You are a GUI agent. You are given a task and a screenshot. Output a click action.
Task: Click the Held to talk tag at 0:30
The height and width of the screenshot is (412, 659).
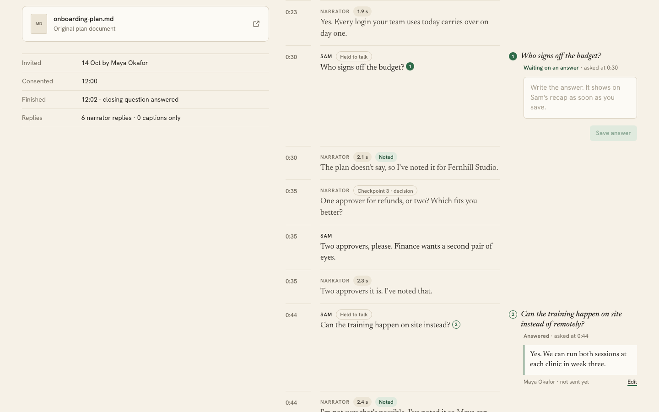pos(354,57)
